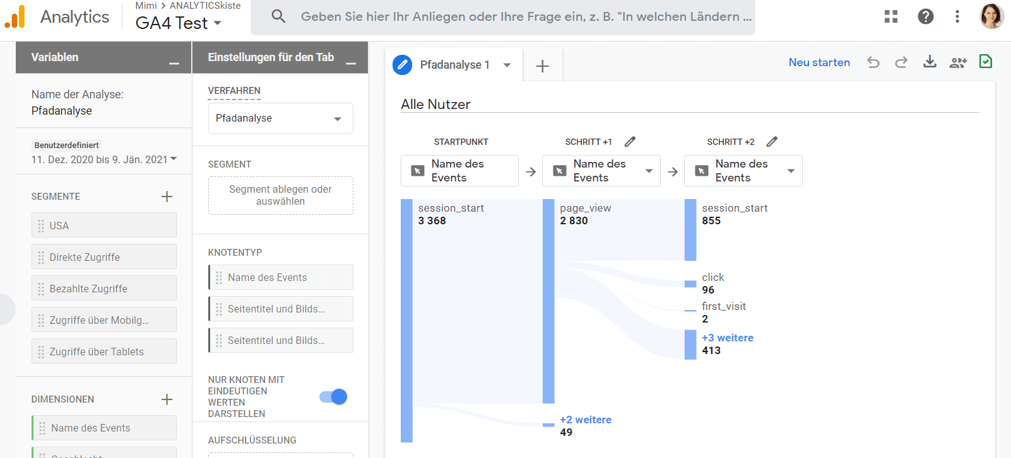This screenshot has height=458, width=1011.
Task: Add a new dimension with plus
Action: [x=167, y=399]
